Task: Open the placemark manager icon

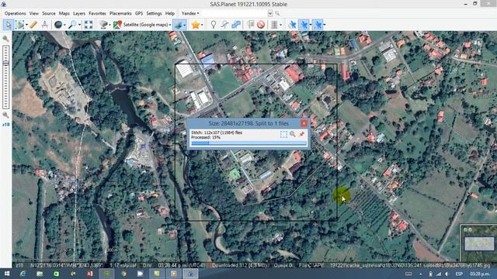Action: [250, 24]
